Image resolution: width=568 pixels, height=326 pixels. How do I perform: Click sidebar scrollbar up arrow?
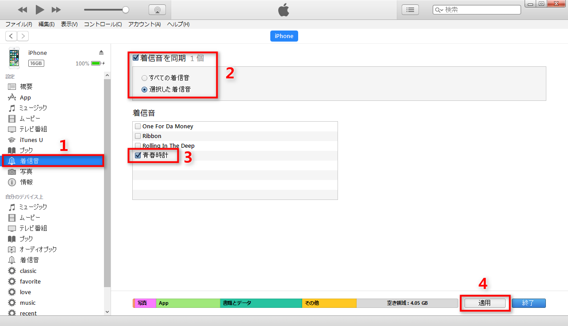tap(107, 76)
